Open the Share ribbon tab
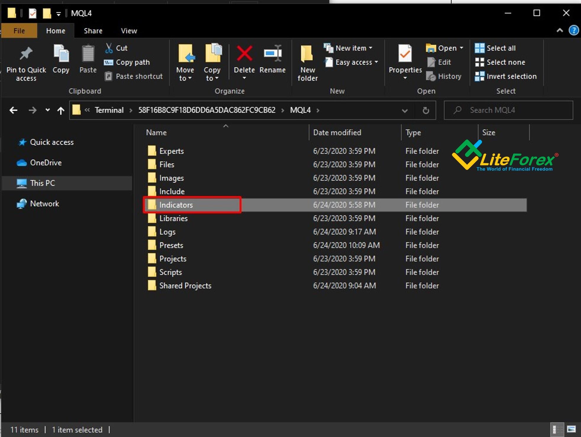This screenshot has width=581, height=437. point(93,31)
